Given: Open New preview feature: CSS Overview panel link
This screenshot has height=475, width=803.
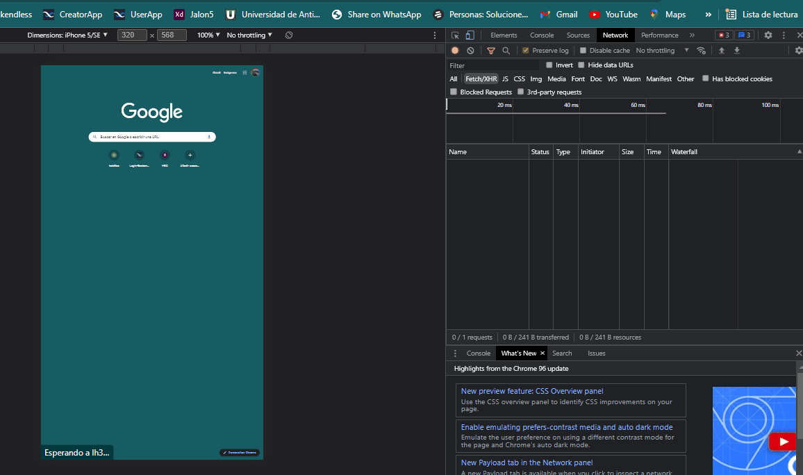Looking at the screenshot, I should (x=531, y=391).
